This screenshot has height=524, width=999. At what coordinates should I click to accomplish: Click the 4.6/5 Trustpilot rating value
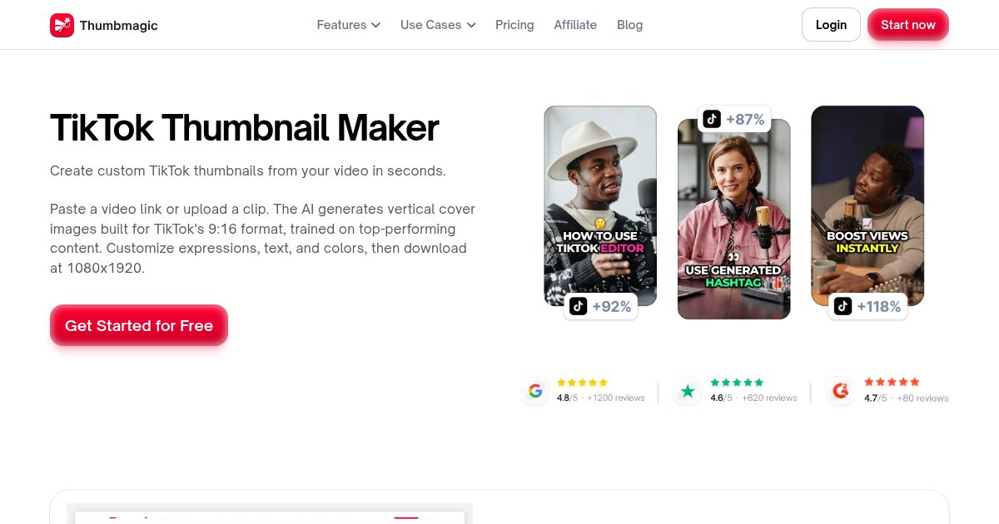721,398
